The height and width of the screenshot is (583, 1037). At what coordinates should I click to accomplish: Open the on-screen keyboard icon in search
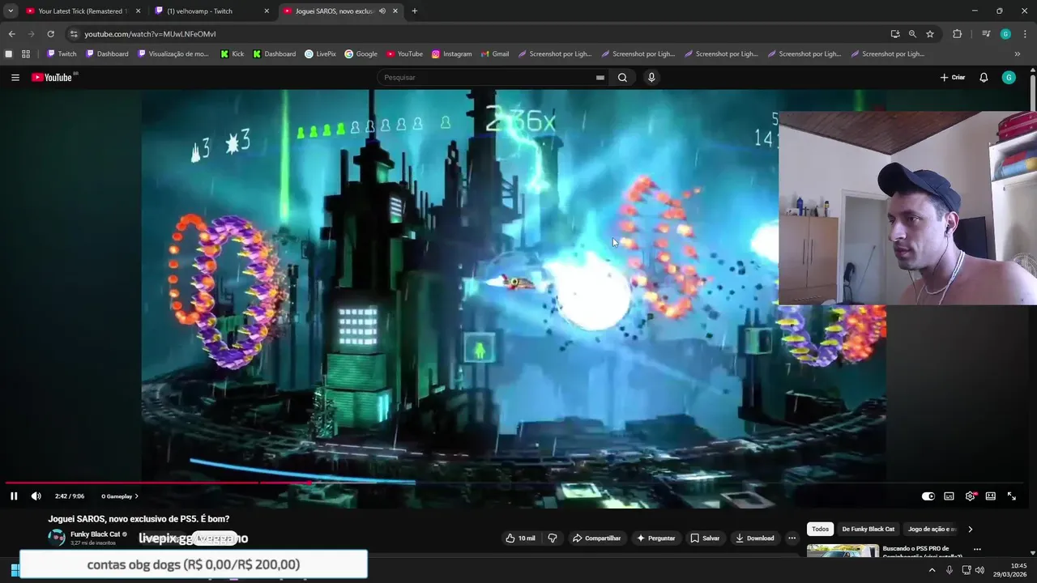[600, 78]
